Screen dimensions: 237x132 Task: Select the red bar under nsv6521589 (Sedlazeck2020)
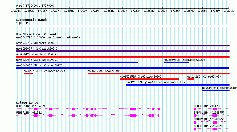tap(149, 79)
